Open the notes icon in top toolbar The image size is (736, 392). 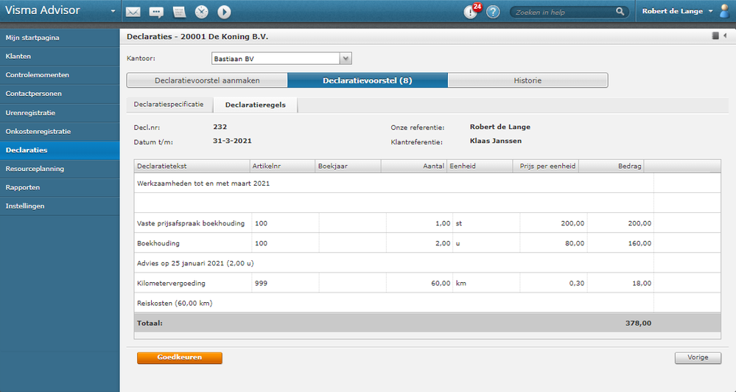point(179,12)
